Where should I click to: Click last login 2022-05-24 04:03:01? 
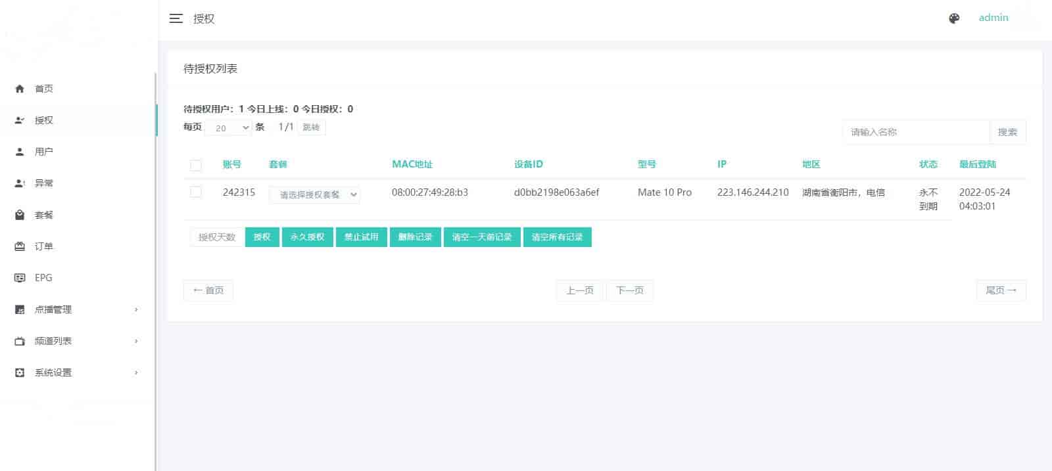click(x=985, y=199)
